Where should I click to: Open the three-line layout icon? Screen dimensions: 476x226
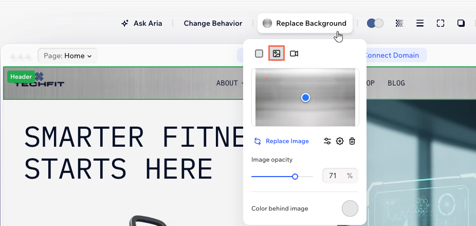pos(420,23)
